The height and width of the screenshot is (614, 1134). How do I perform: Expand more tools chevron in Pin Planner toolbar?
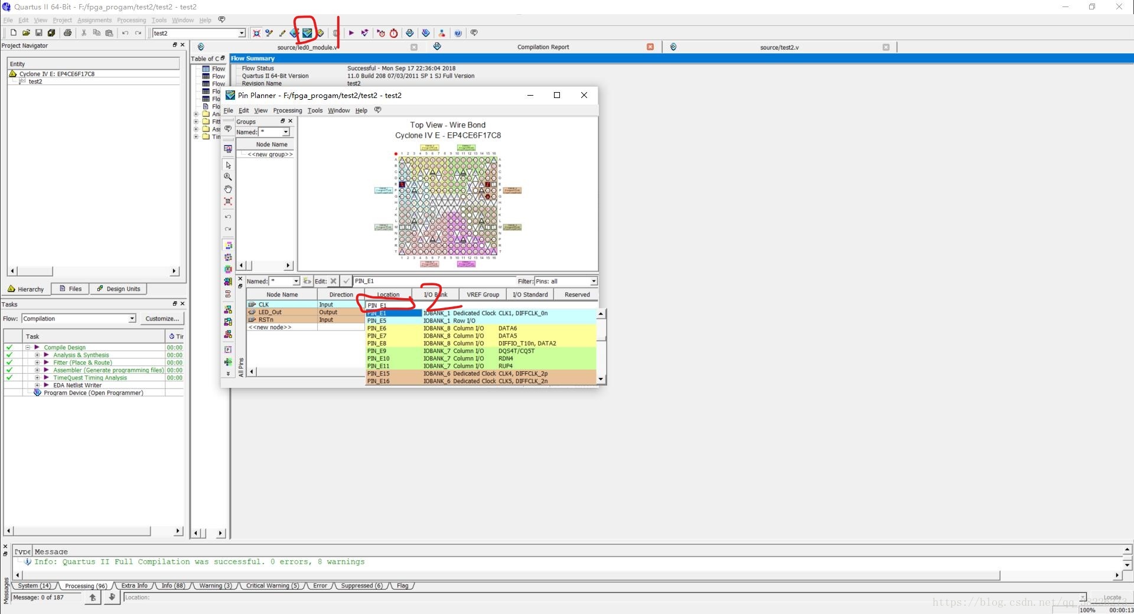[228, 374]
